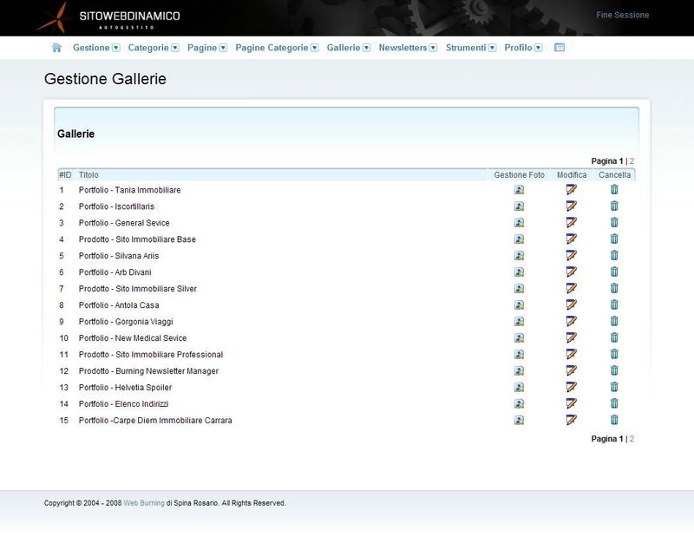The image size is (694, 543).
Task: Expand the Profilo dropdown arrow
Action: 538,48
